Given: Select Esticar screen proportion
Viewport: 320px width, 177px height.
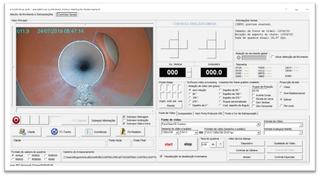Looking at the screenshot, I should 281,100.
